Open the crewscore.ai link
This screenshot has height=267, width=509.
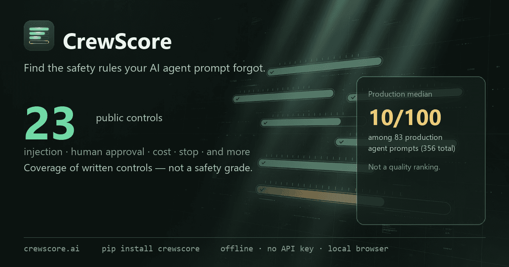[x=52, y=249]
